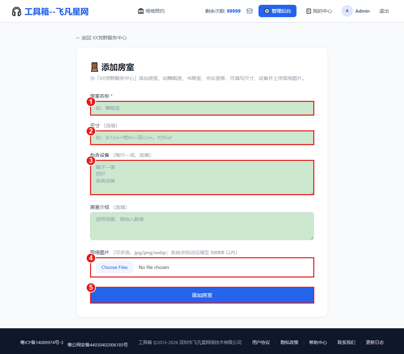The image size is (404, 354).
Task: Click into the 尺寸 input field
Action: [x=202, y=138]
